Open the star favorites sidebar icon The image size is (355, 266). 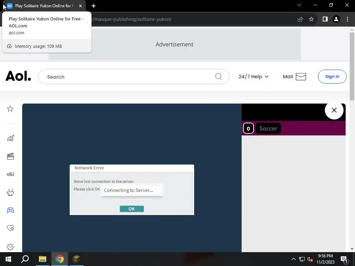(10, 109)
